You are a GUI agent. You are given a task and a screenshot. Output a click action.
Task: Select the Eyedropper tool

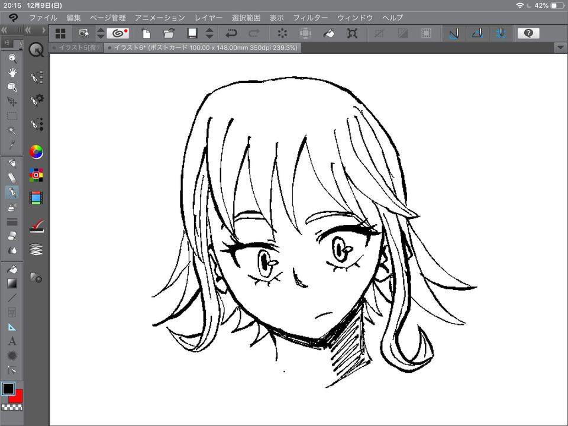click(12, 145)
